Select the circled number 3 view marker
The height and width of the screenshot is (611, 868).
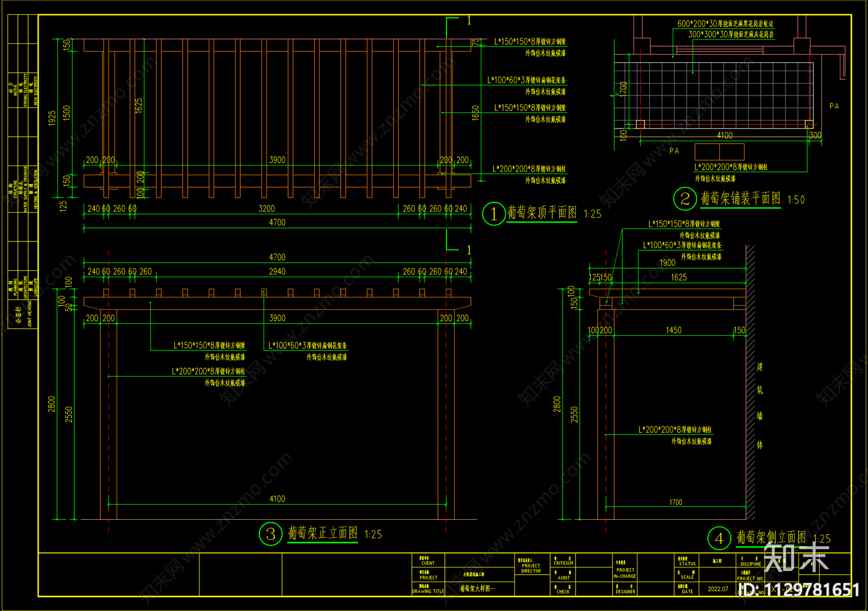271,534
